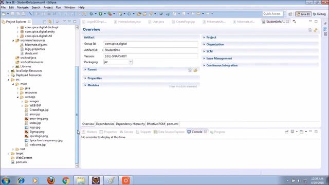The image size is (329, 185).
Task: Open the Open Perspective icon beside Quick Access
Action: click(x=290, y=14)
